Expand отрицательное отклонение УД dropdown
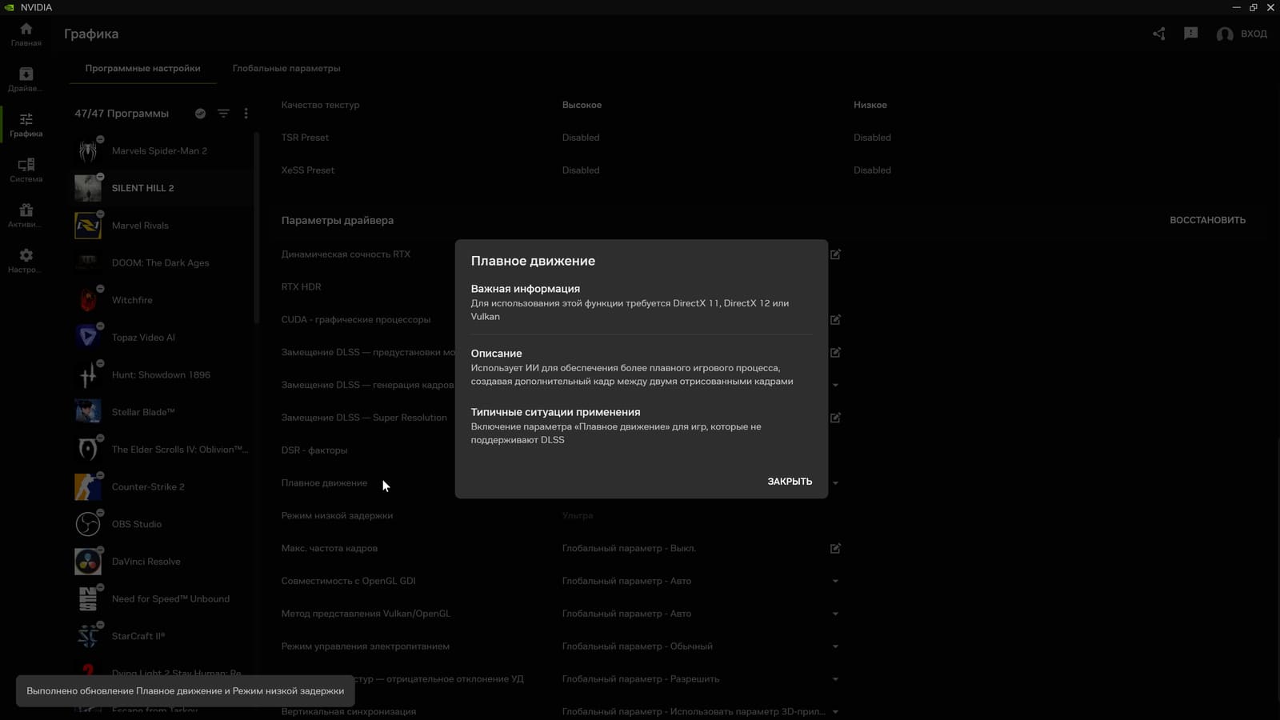1280x720 pixels. point(835,679)
